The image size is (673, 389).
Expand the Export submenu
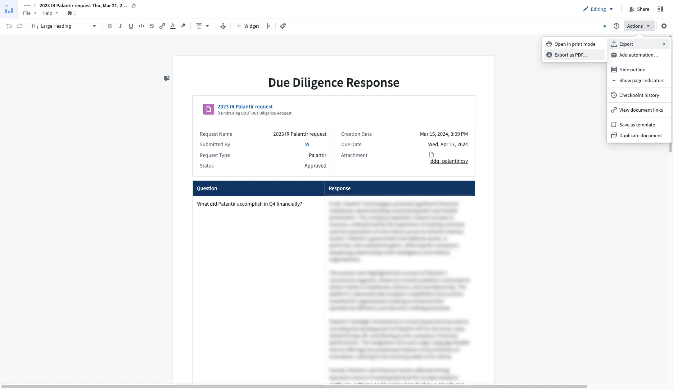(x=638, y=44)
